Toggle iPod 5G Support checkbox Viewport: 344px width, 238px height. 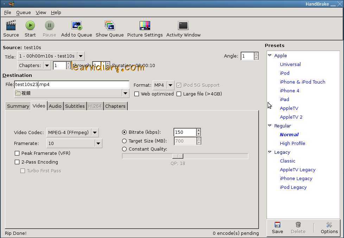(x=179, y=85)
